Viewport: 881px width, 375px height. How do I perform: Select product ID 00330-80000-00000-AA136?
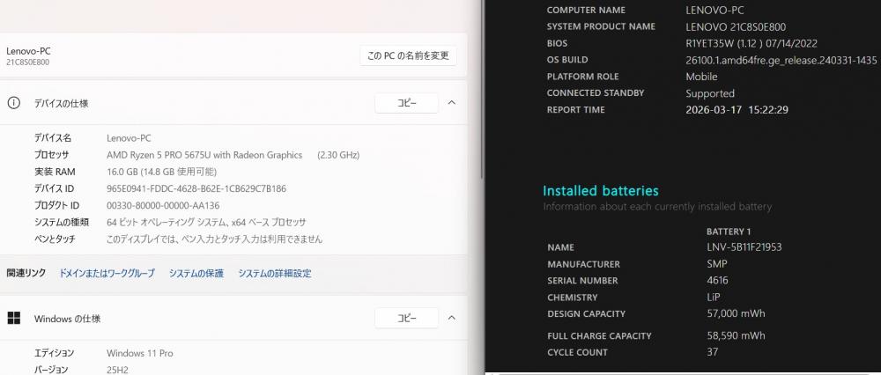pos(163,205)
